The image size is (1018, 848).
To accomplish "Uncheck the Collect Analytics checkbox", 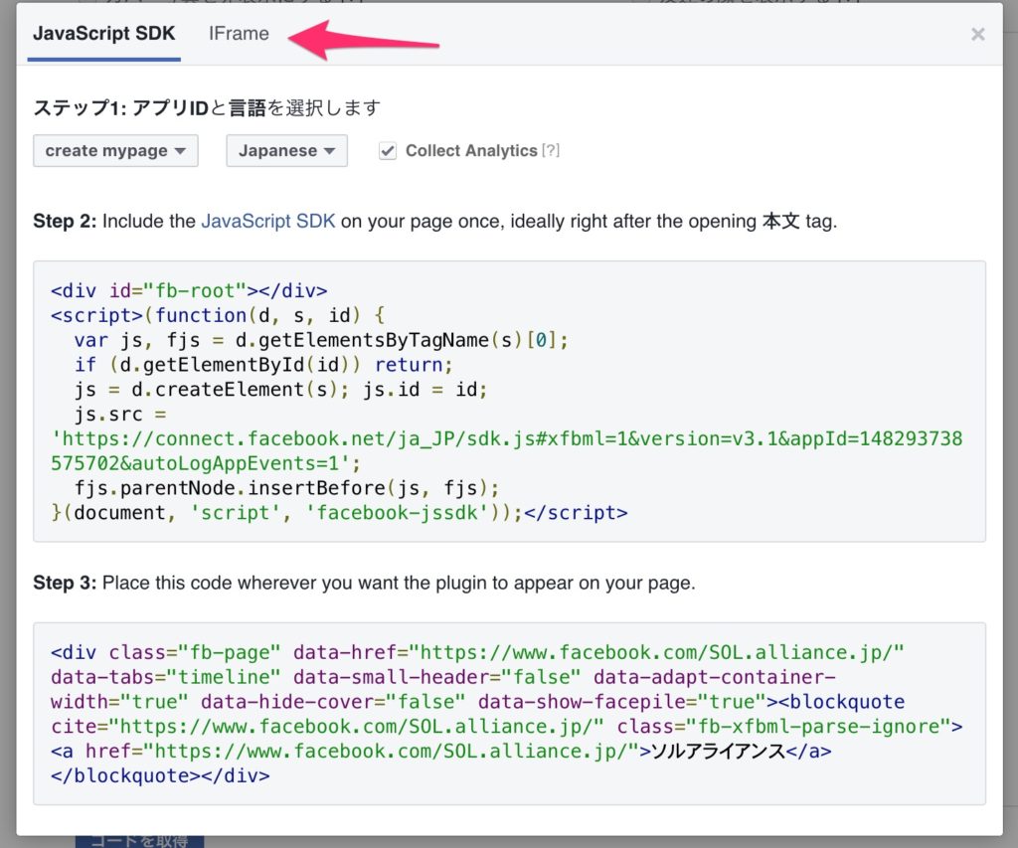I will tap(388, 151).
